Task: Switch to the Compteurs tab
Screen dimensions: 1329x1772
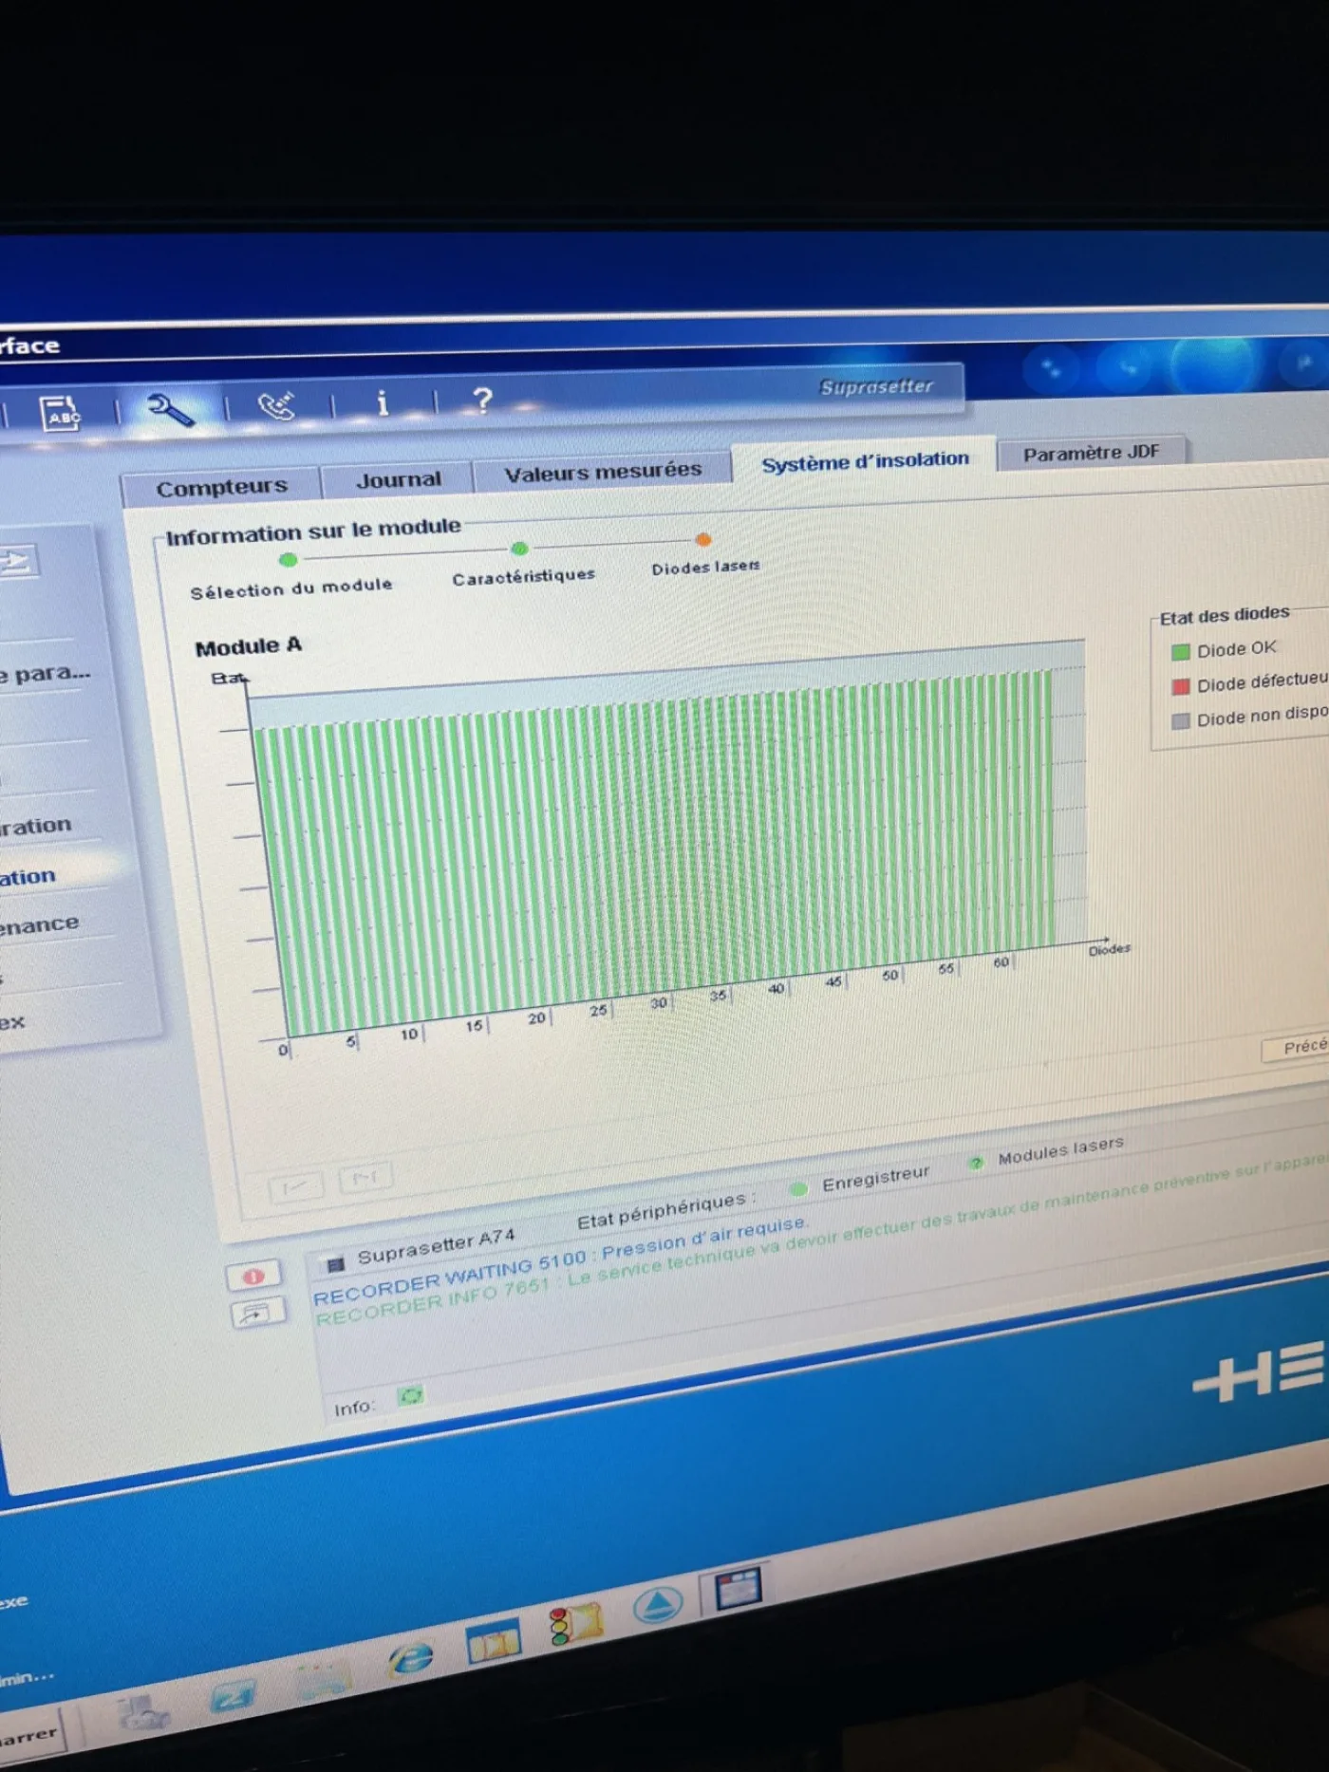Action: 221,488
